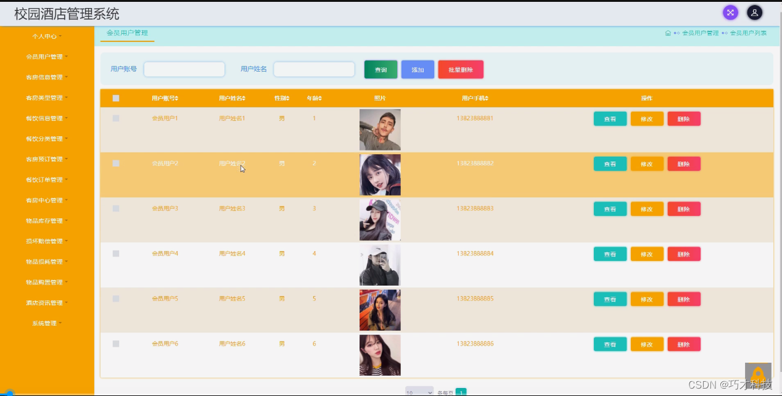This screenshot has height=396, width=782.
Task: Click the blue 添加 button
Action: [x=418, y=70]
